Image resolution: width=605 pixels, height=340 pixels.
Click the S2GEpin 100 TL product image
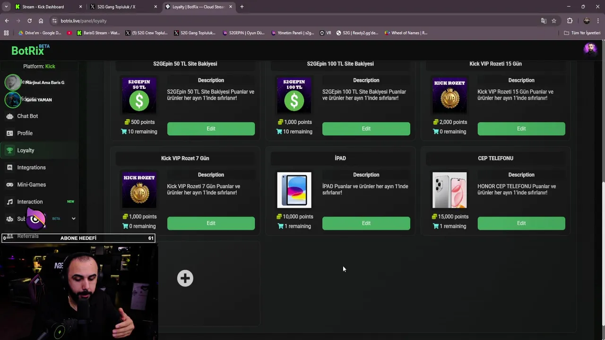coord(294,95)
